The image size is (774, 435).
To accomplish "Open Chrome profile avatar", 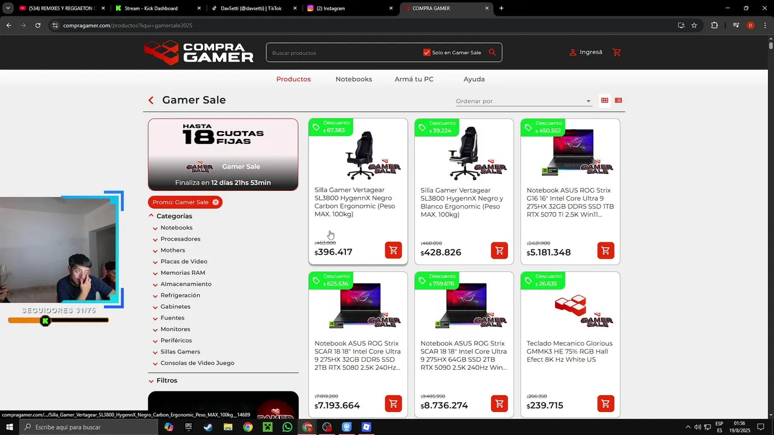I will (750, 25).
